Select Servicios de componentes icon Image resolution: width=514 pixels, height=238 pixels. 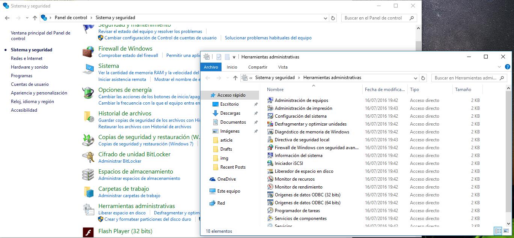point(270,218)
